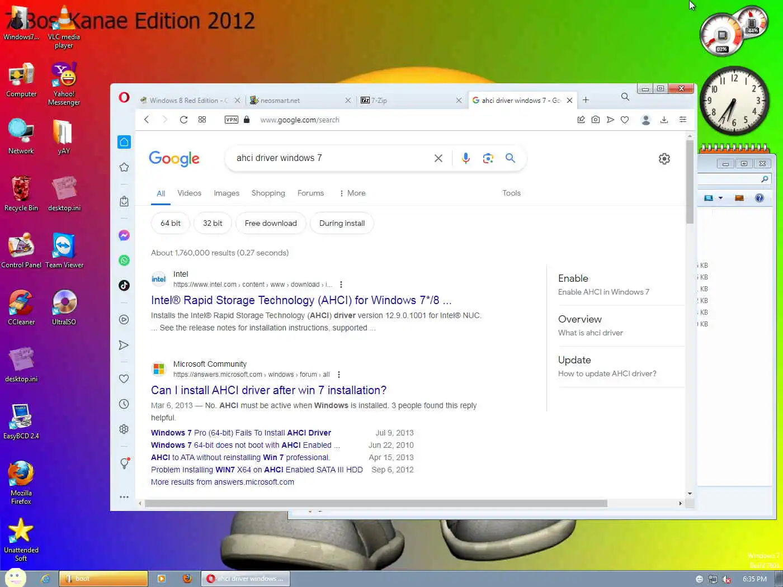Viewport: 783px width, 587px height.
Task: Open the Microsoft Community result three-dots menu
Action: point(339,375)
